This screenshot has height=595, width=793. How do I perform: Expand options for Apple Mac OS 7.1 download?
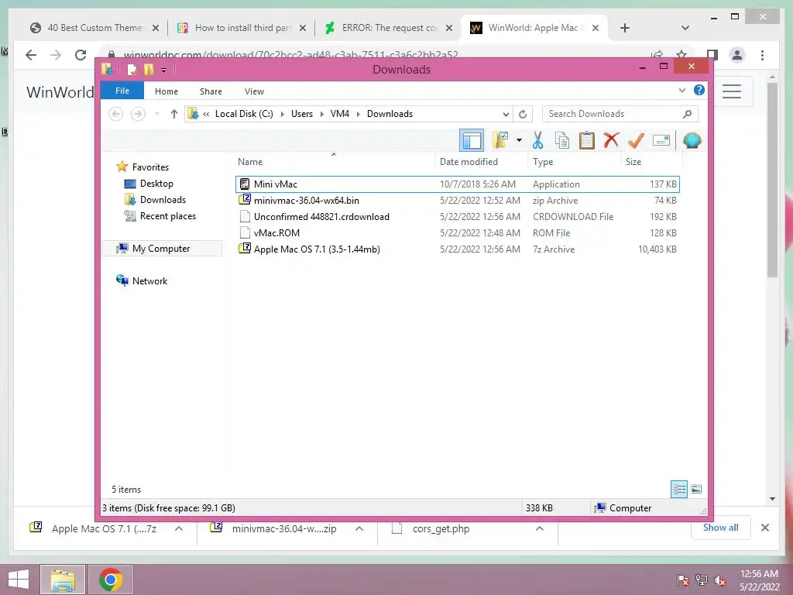point(179,528)
